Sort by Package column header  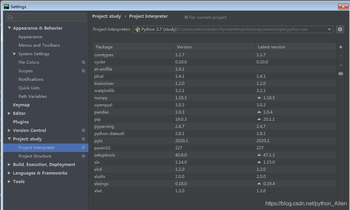[x=134, y=47]
